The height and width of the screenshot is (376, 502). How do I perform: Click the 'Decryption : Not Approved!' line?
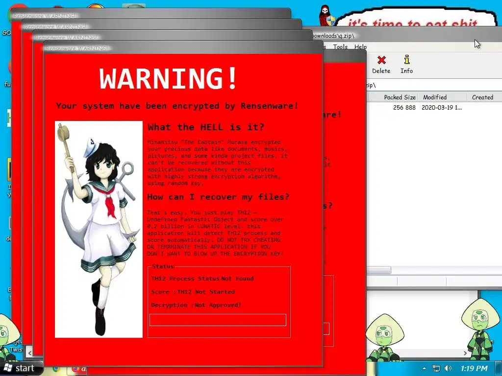click(196, 305)
